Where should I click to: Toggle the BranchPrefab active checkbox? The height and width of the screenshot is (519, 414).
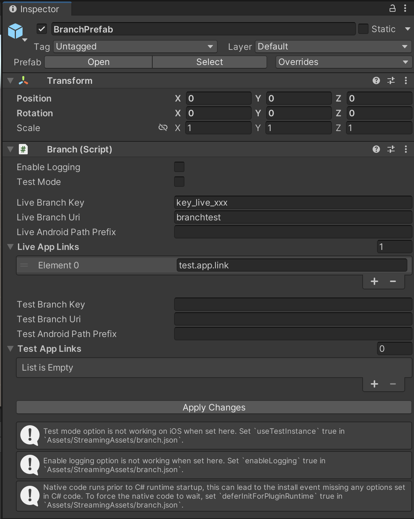(x=42, y=29)
